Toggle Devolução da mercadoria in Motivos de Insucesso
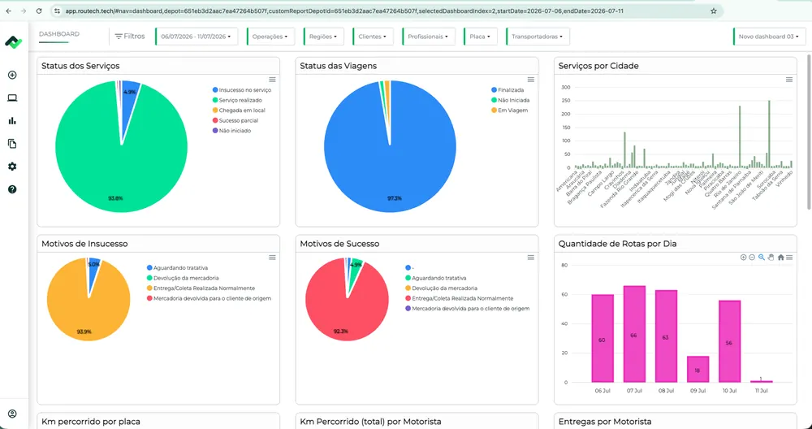This screenshot has height=429, width=812. 183,278
